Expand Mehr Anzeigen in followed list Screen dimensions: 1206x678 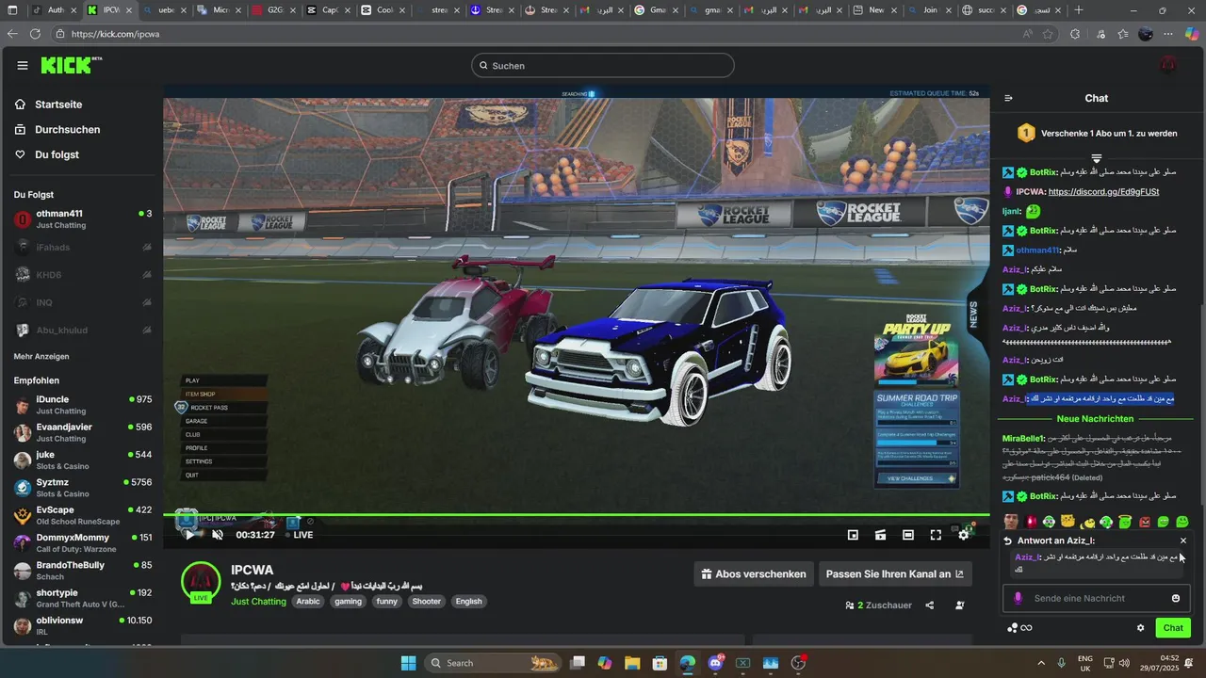pyautogui.click(x=41, y=357)
